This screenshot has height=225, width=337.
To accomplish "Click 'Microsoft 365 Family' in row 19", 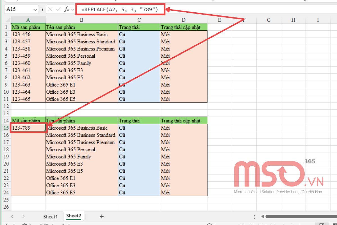I will pos(81,157).
